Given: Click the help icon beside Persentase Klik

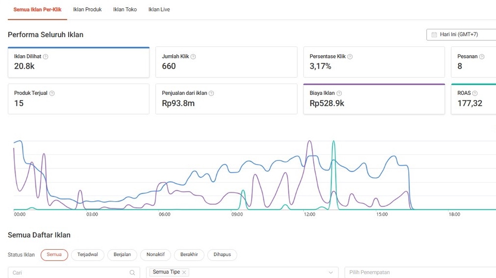Looking at the screenshot, I should 350,57.
